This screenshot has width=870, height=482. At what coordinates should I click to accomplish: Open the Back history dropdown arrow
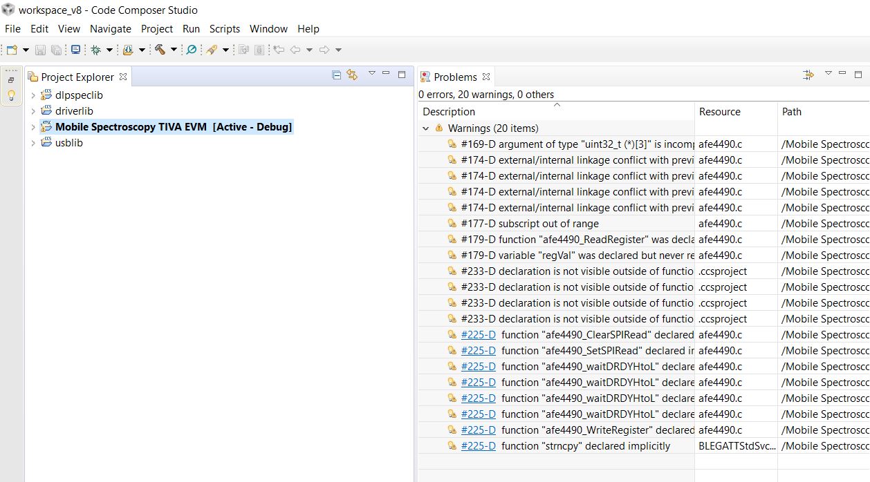pyautogui.click(x=309, y=50)
